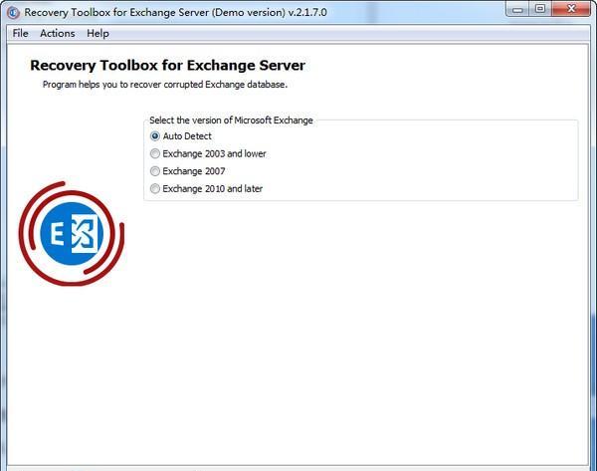Open the Help menu
This screenshot has width=597, height=471.
[98, 34]
